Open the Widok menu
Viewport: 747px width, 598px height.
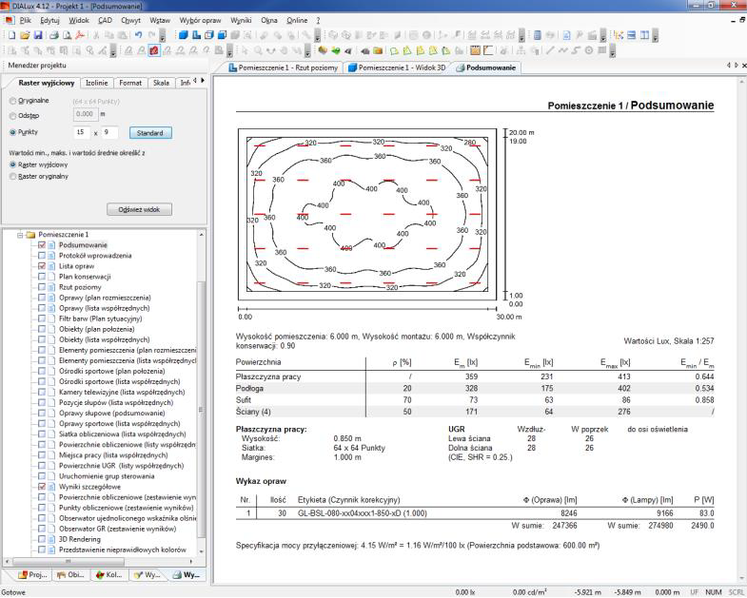79,21
